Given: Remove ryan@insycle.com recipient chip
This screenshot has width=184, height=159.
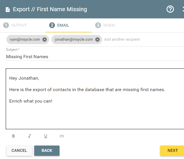Looking at the screenshot, I should click(x=45, y=40).
